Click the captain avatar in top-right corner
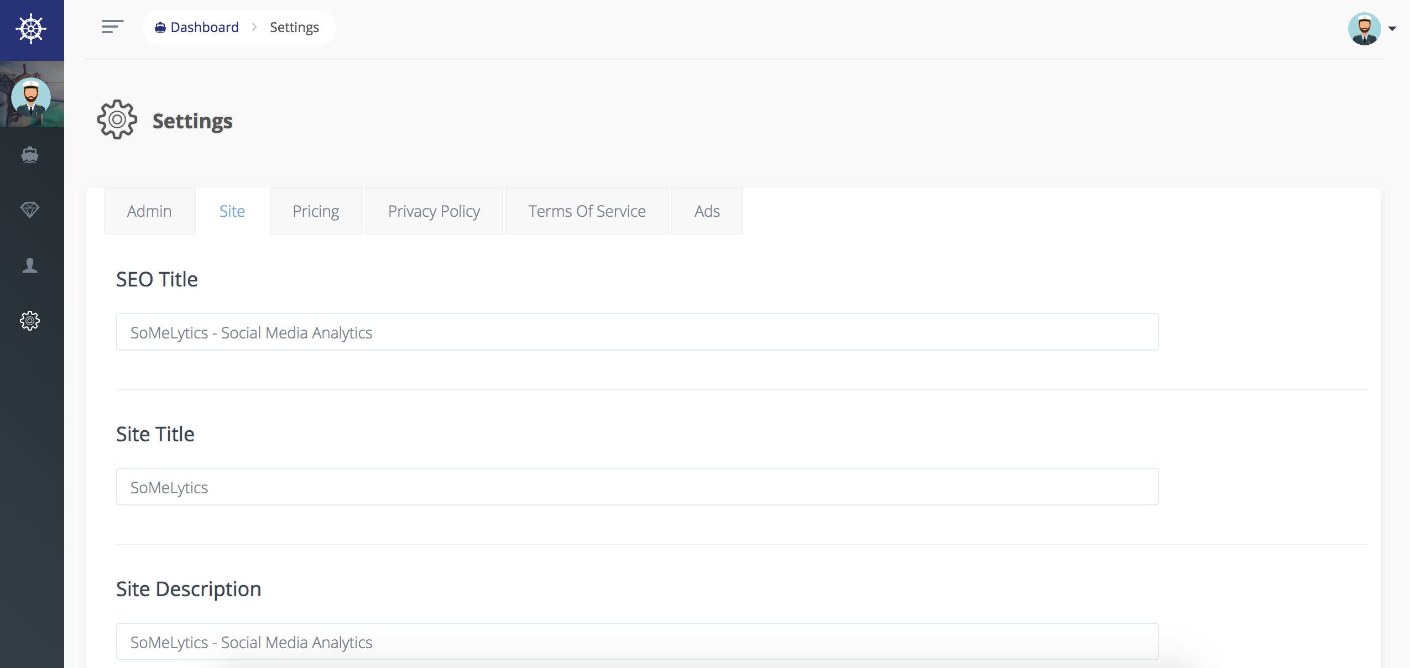Image resolution: width=1410 pixels, height=668 pixels. coord(1364,29)
